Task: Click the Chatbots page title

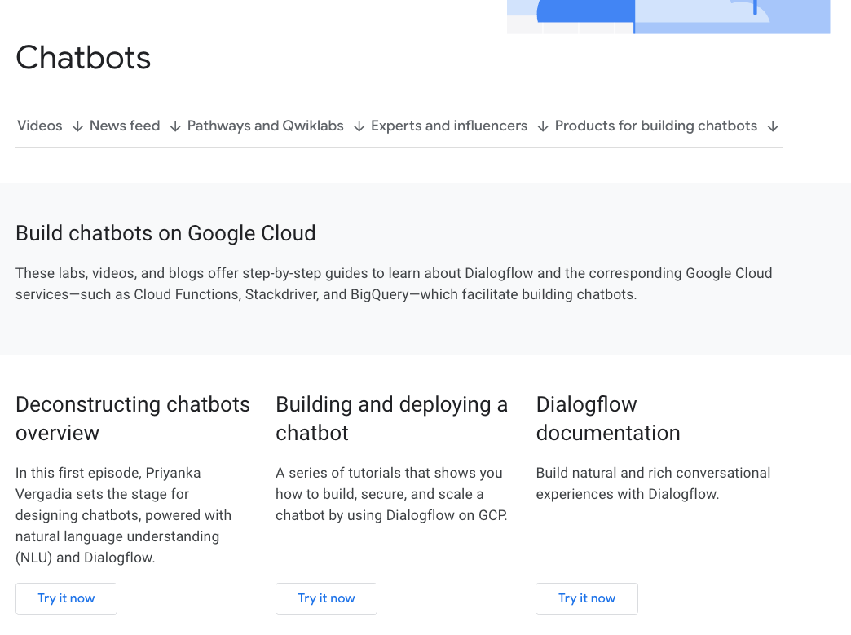Action: click(83, 58)
